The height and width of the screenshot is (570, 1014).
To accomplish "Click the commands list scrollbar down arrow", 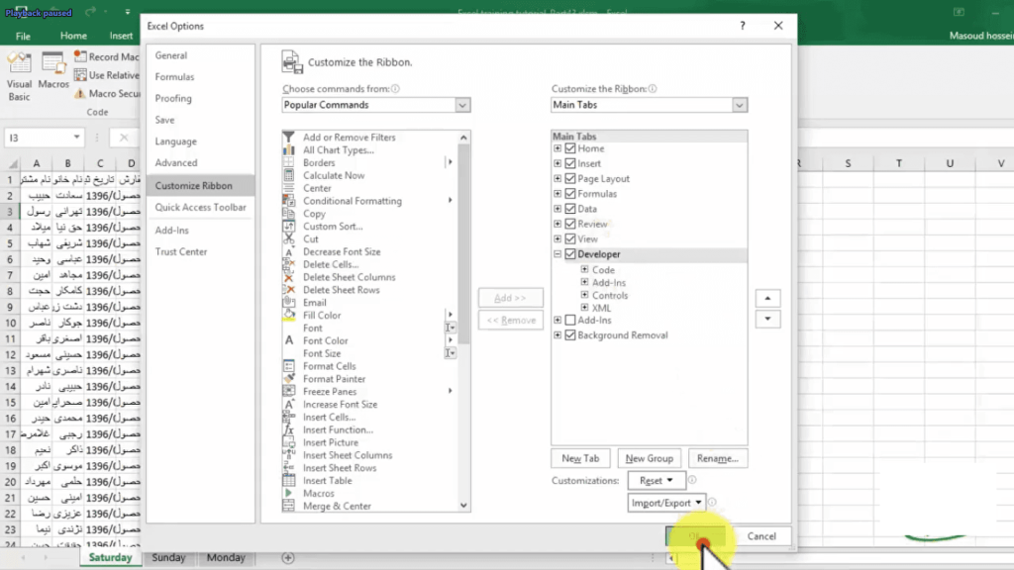I will click(x=464, y=505).
